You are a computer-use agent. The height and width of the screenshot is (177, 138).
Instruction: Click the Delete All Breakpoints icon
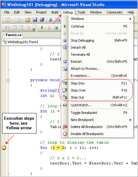65,127
